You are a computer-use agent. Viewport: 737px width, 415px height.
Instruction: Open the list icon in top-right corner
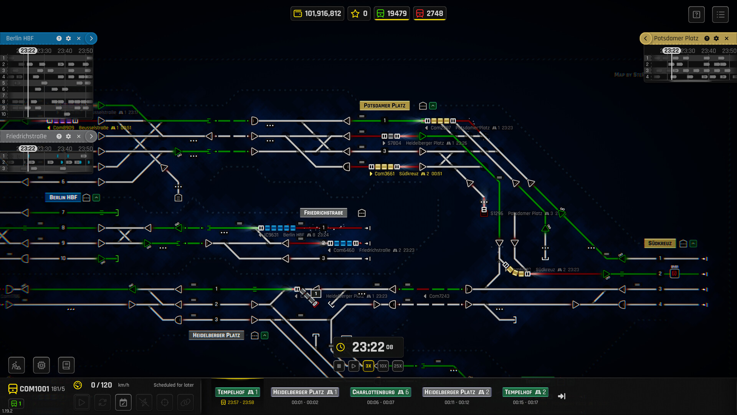720,14
